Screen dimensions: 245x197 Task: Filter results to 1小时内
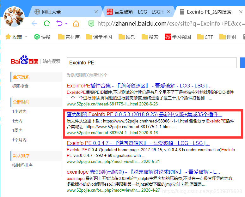click(x=19, y=111)
